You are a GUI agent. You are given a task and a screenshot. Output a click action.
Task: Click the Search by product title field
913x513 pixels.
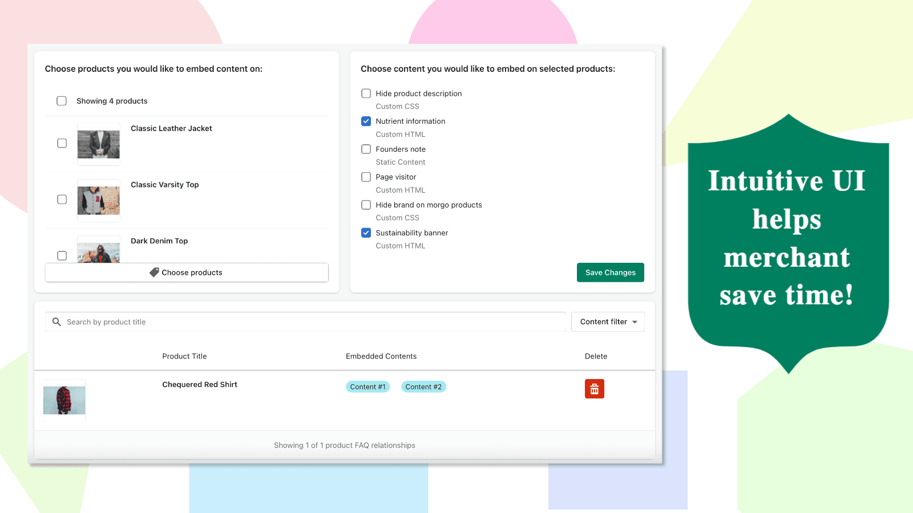tap(228, 321)
